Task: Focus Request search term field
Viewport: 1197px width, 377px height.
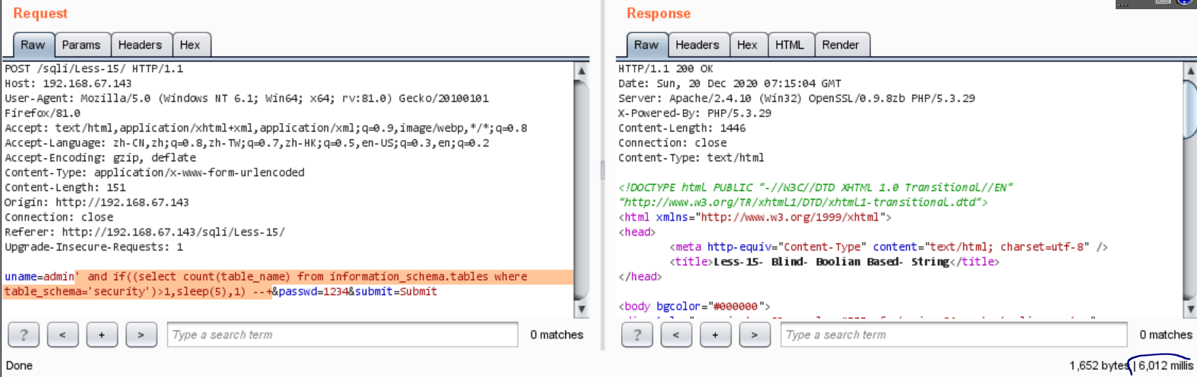Action: [342, 335]
